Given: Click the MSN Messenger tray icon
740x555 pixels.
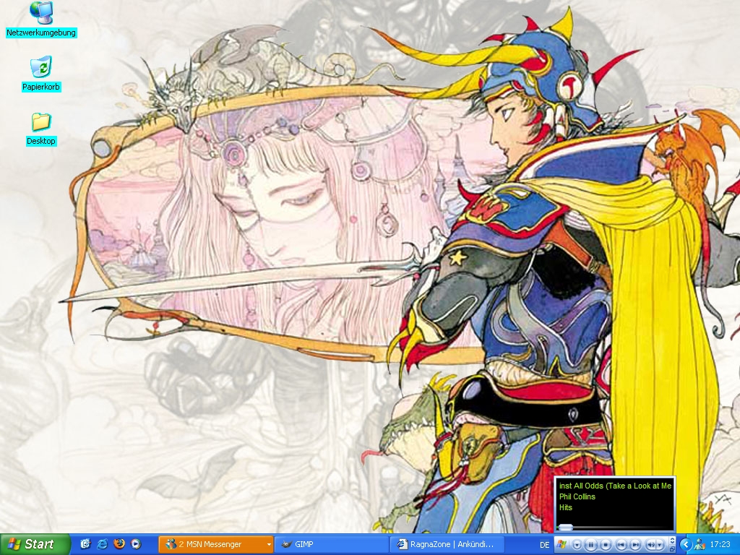Looking at the screenshot, I should 700,544.
